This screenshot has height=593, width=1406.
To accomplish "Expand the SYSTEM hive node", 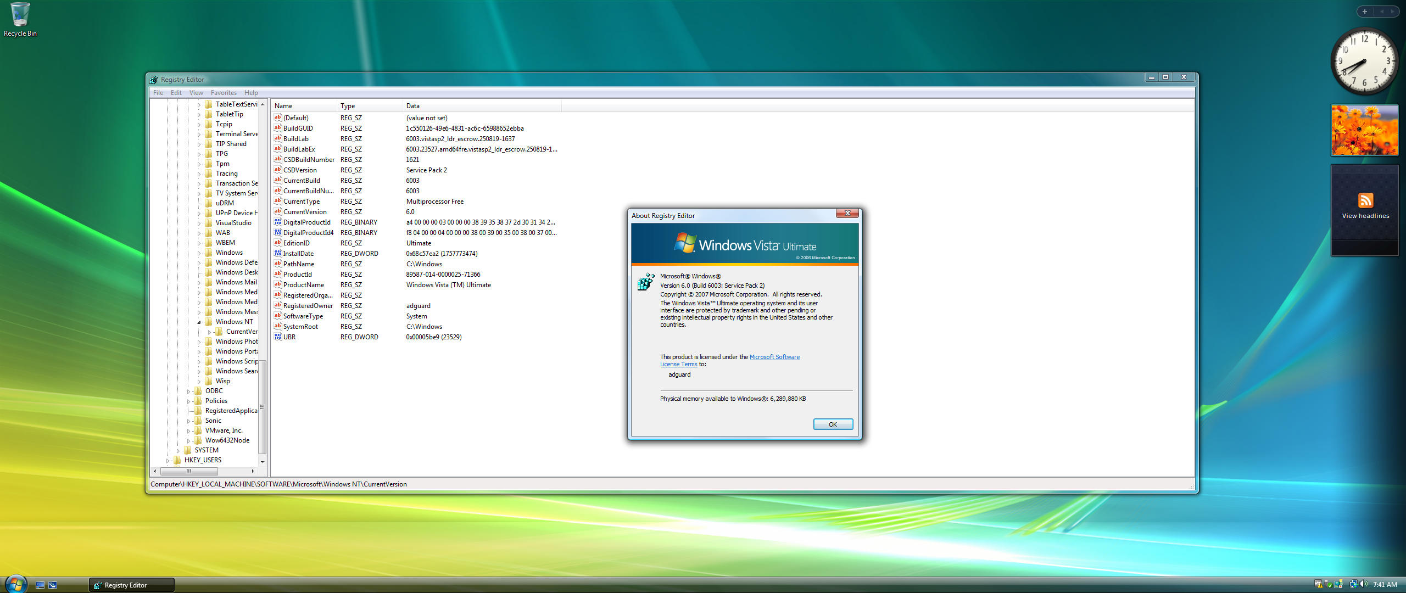I will pos(178,450).
